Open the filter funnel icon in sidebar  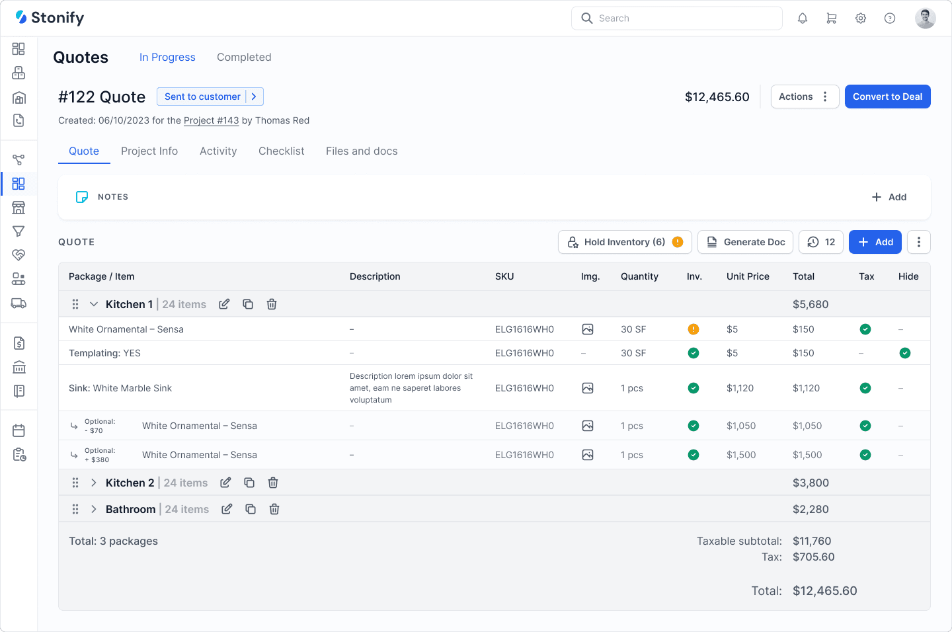pos(19,231)
